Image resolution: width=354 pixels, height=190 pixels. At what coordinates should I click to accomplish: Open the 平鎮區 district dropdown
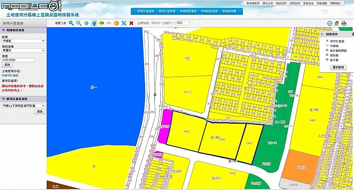click(23, 41)
